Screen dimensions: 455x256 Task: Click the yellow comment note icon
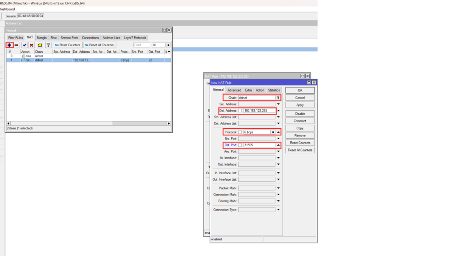point(40,45)
